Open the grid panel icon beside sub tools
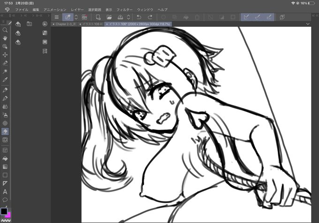 pos(29,24)
